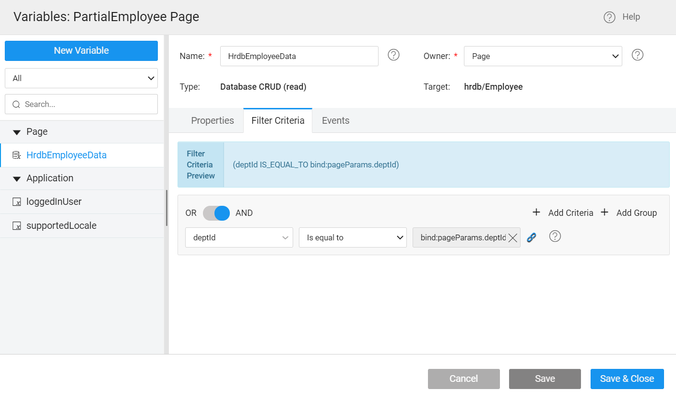This screenshot has height=402, width=676.
Task: Clear the bind:pageParams.deptId value with X
Action: pyautogui.click(x=512, y=238)
